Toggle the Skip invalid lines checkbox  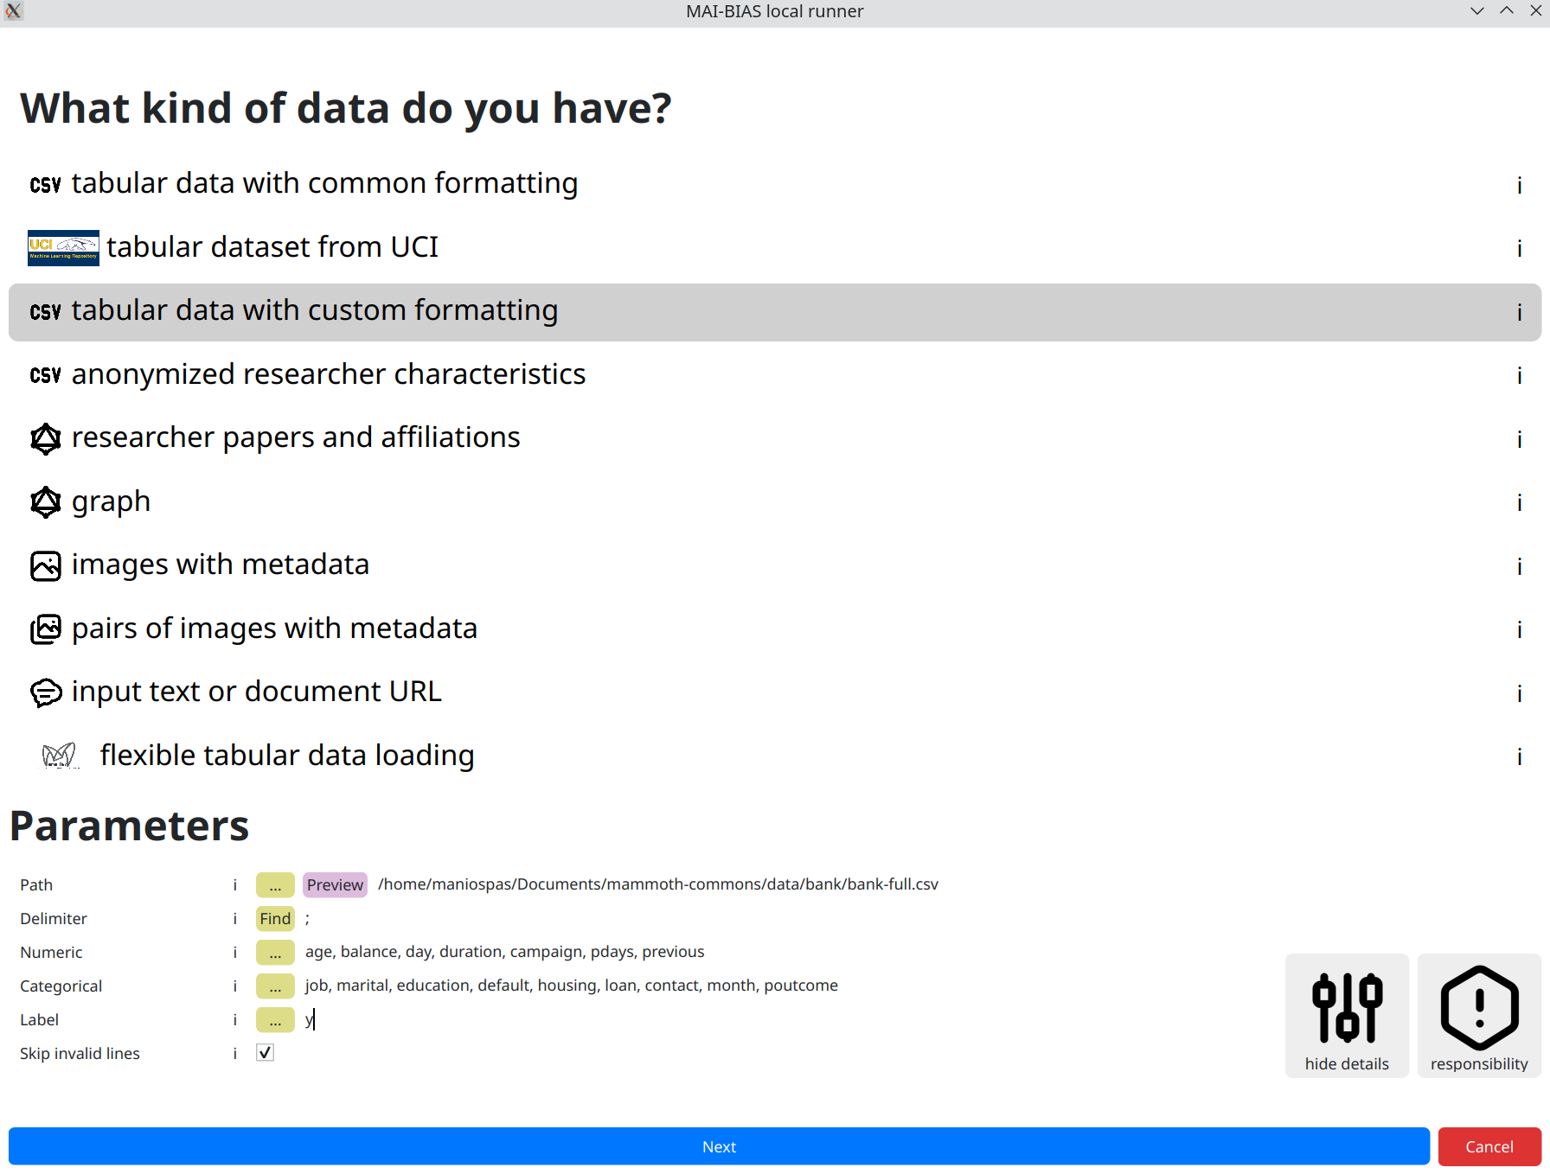[x=266, y=1053]
